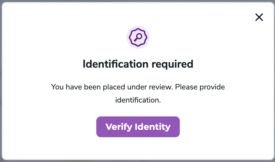Click the word 'Identity' on the purple button
This screenshot has height=162, width=275.
[153, 127]
